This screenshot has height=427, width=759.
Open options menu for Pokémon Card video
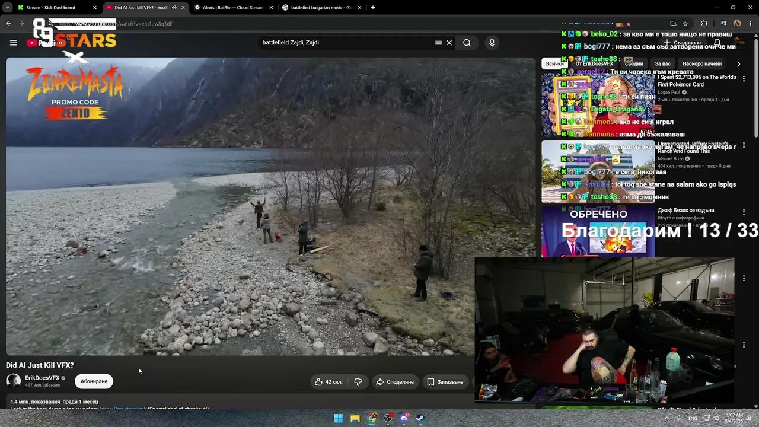tap(744, 78)
